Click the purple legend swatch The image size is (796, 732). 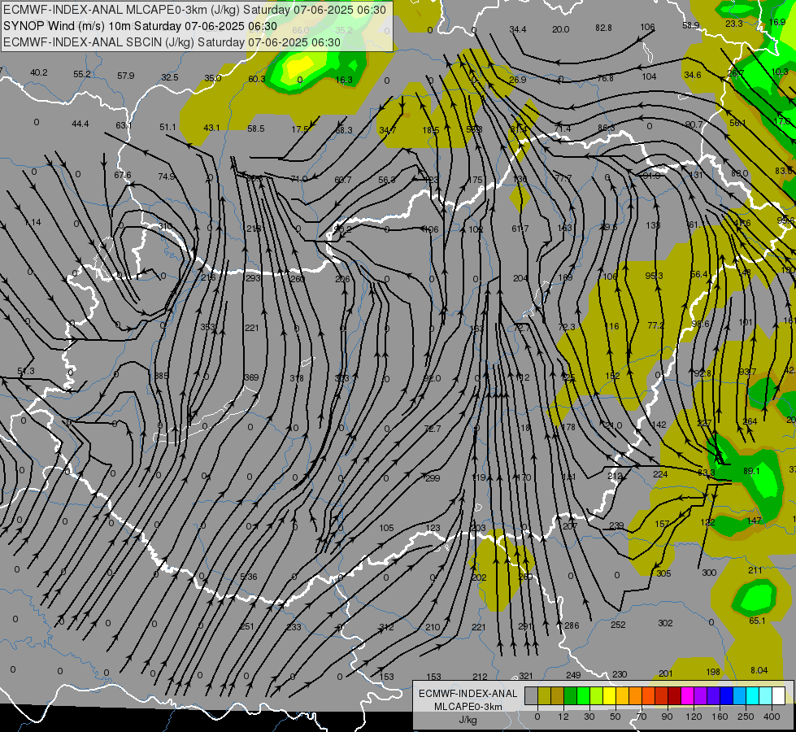pyautogui.click(x=701, y=695)
